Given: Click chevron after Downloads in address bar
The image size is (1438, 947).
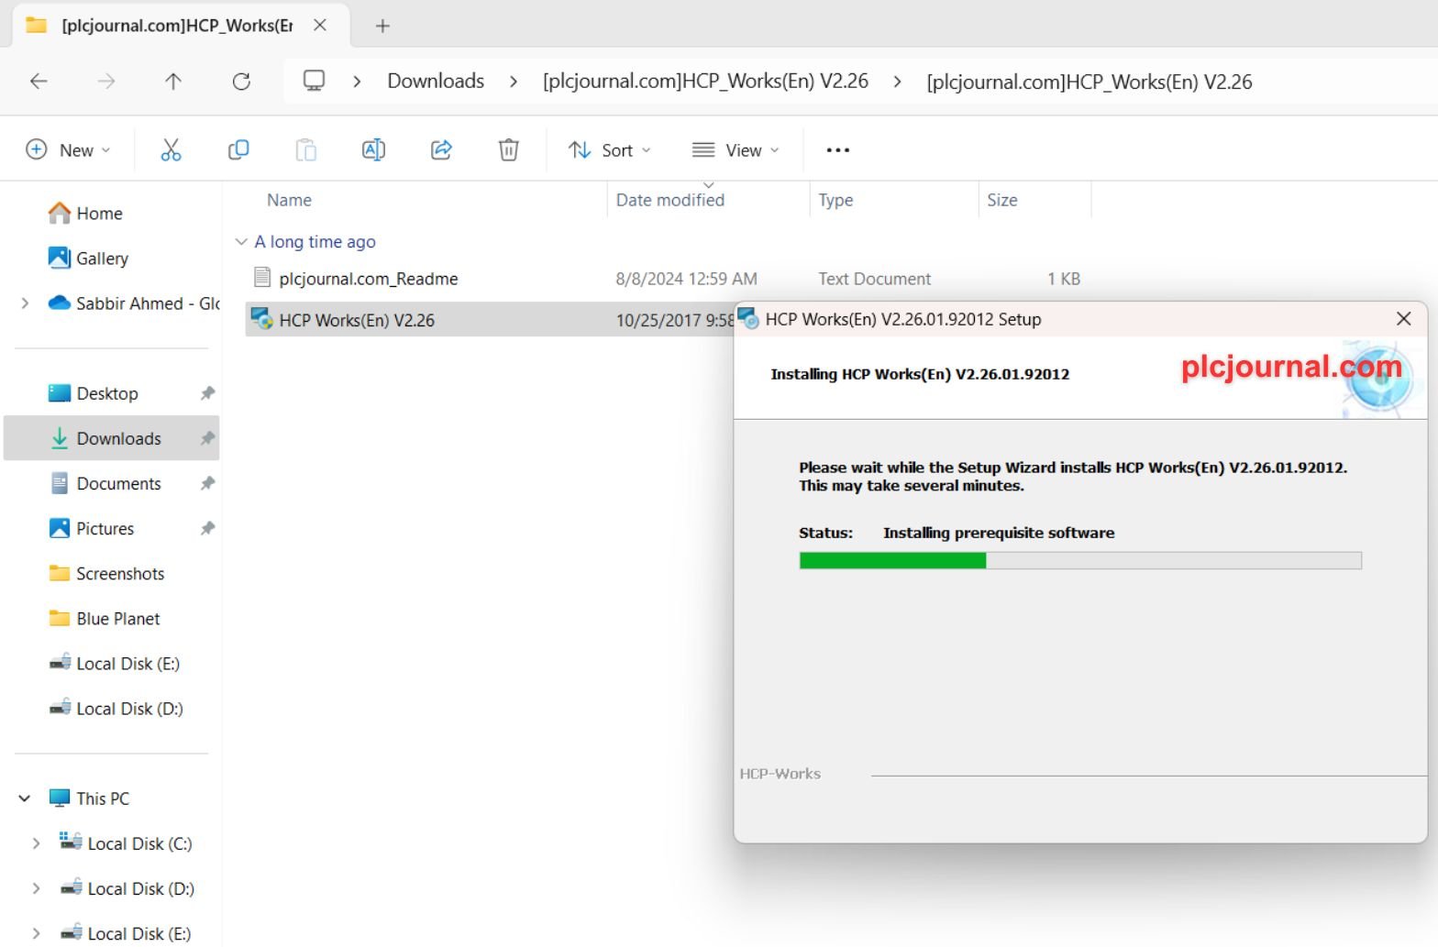Looking at the screenshot, I should tap(514, 82).
